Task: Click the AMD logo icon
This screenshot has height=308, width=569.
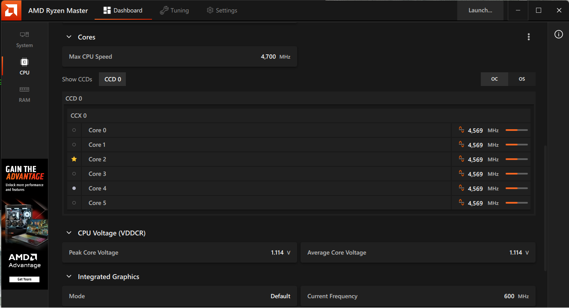Action: [10, 10]
